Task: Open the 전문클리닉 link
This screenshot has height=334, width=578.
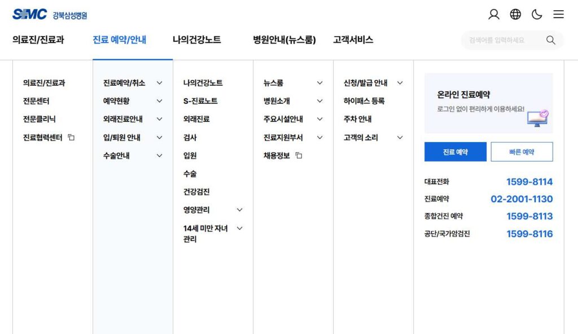Action: point(39,119)
